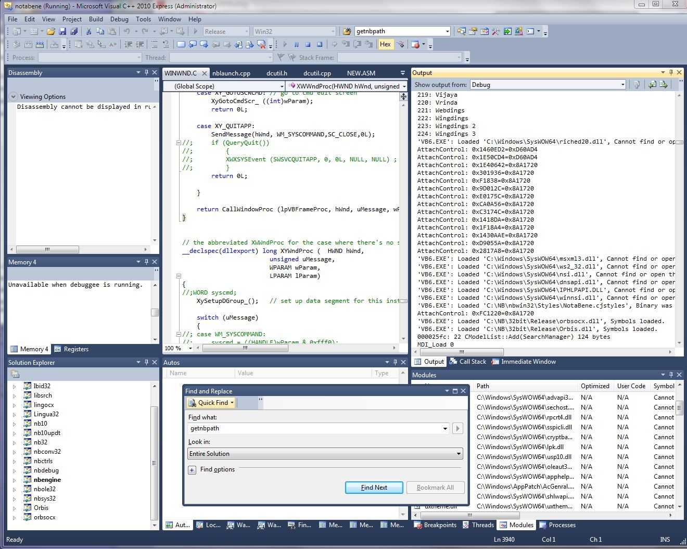
Task: Click Output panel vertical scrollbar
Action: click(x=679, y=219)
